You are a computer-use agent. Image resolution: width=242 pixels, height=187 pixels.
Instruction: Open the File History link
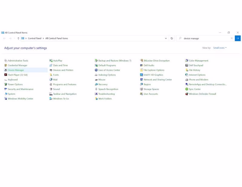(195, 70)
